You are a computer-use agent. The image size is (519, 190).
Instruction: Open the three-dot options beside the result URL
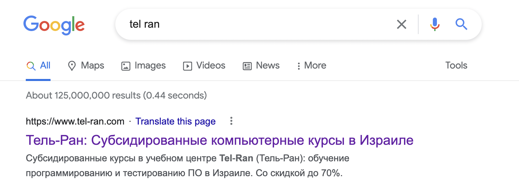pos(231,121)
